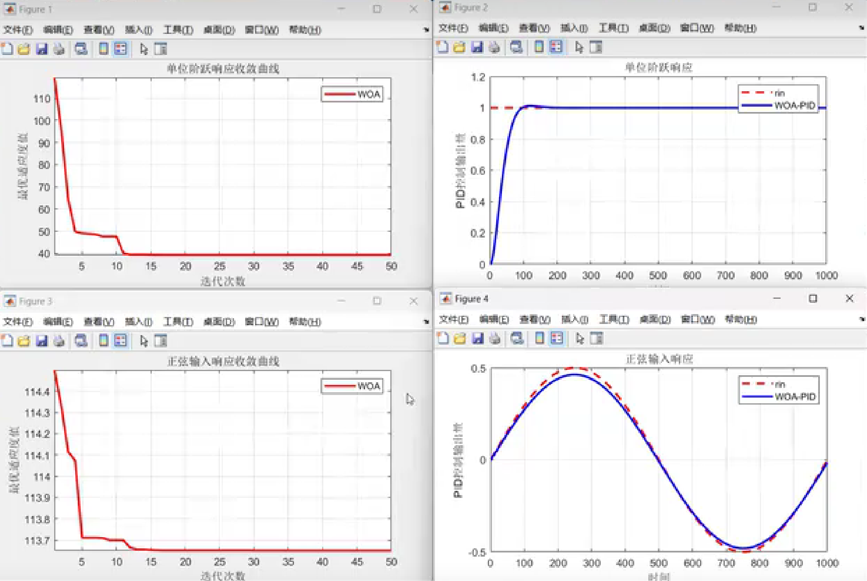
Task: Open Property Inspector icon in Figure 4
Action: click(596, 338)
